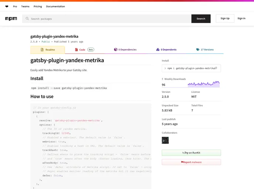Click the heart icon in top navigation
254x189 pixels.
(x=7, y=7)
